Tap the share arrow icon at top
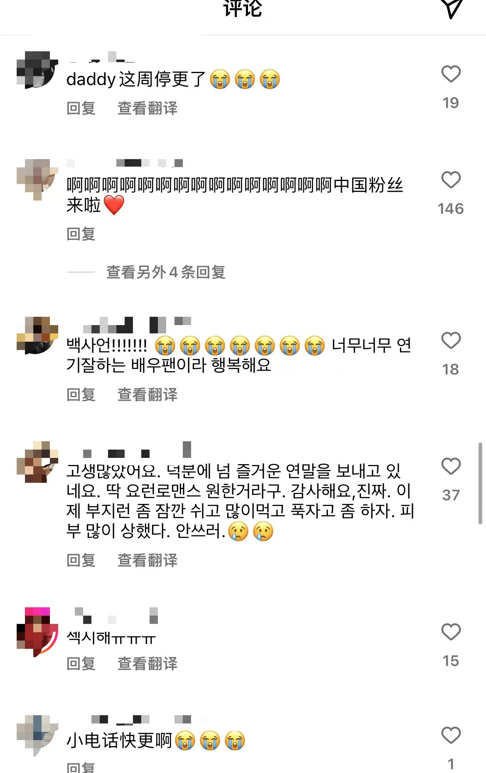This screenshot has width=486, height=773. pyautogui.click(x=451, y=7)
